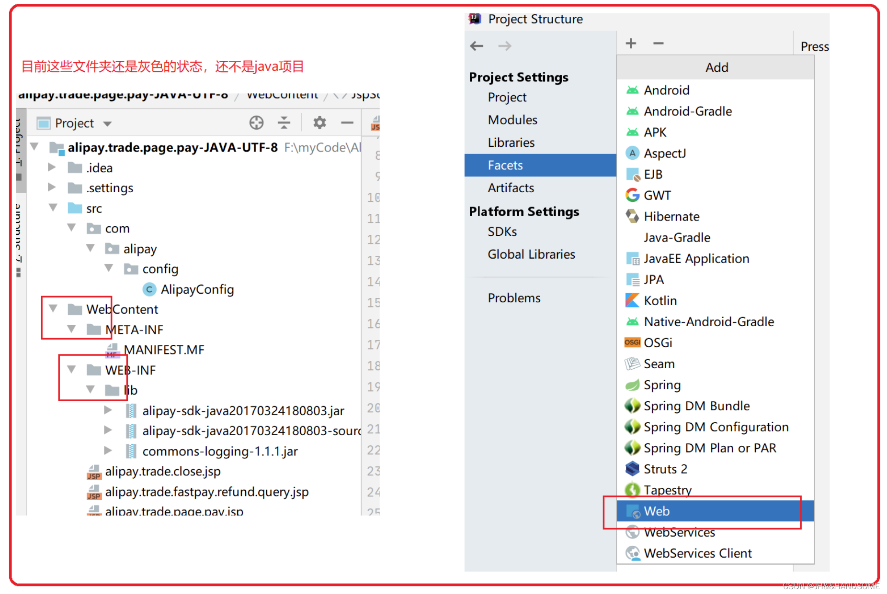
Task: Choose GWT facet
Action: pos(715,195)
